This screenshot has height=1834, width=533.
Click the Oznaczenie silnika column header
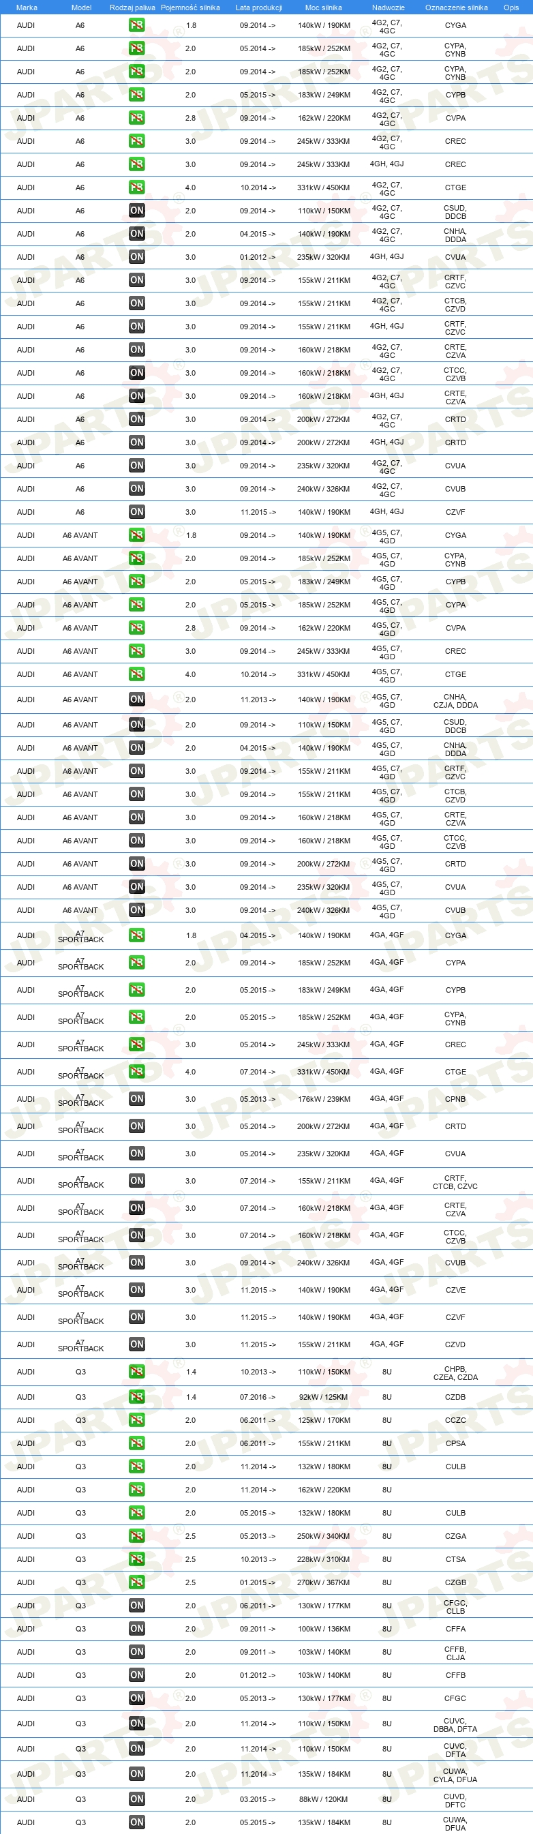pyautogui.click(x=456, y=7)
